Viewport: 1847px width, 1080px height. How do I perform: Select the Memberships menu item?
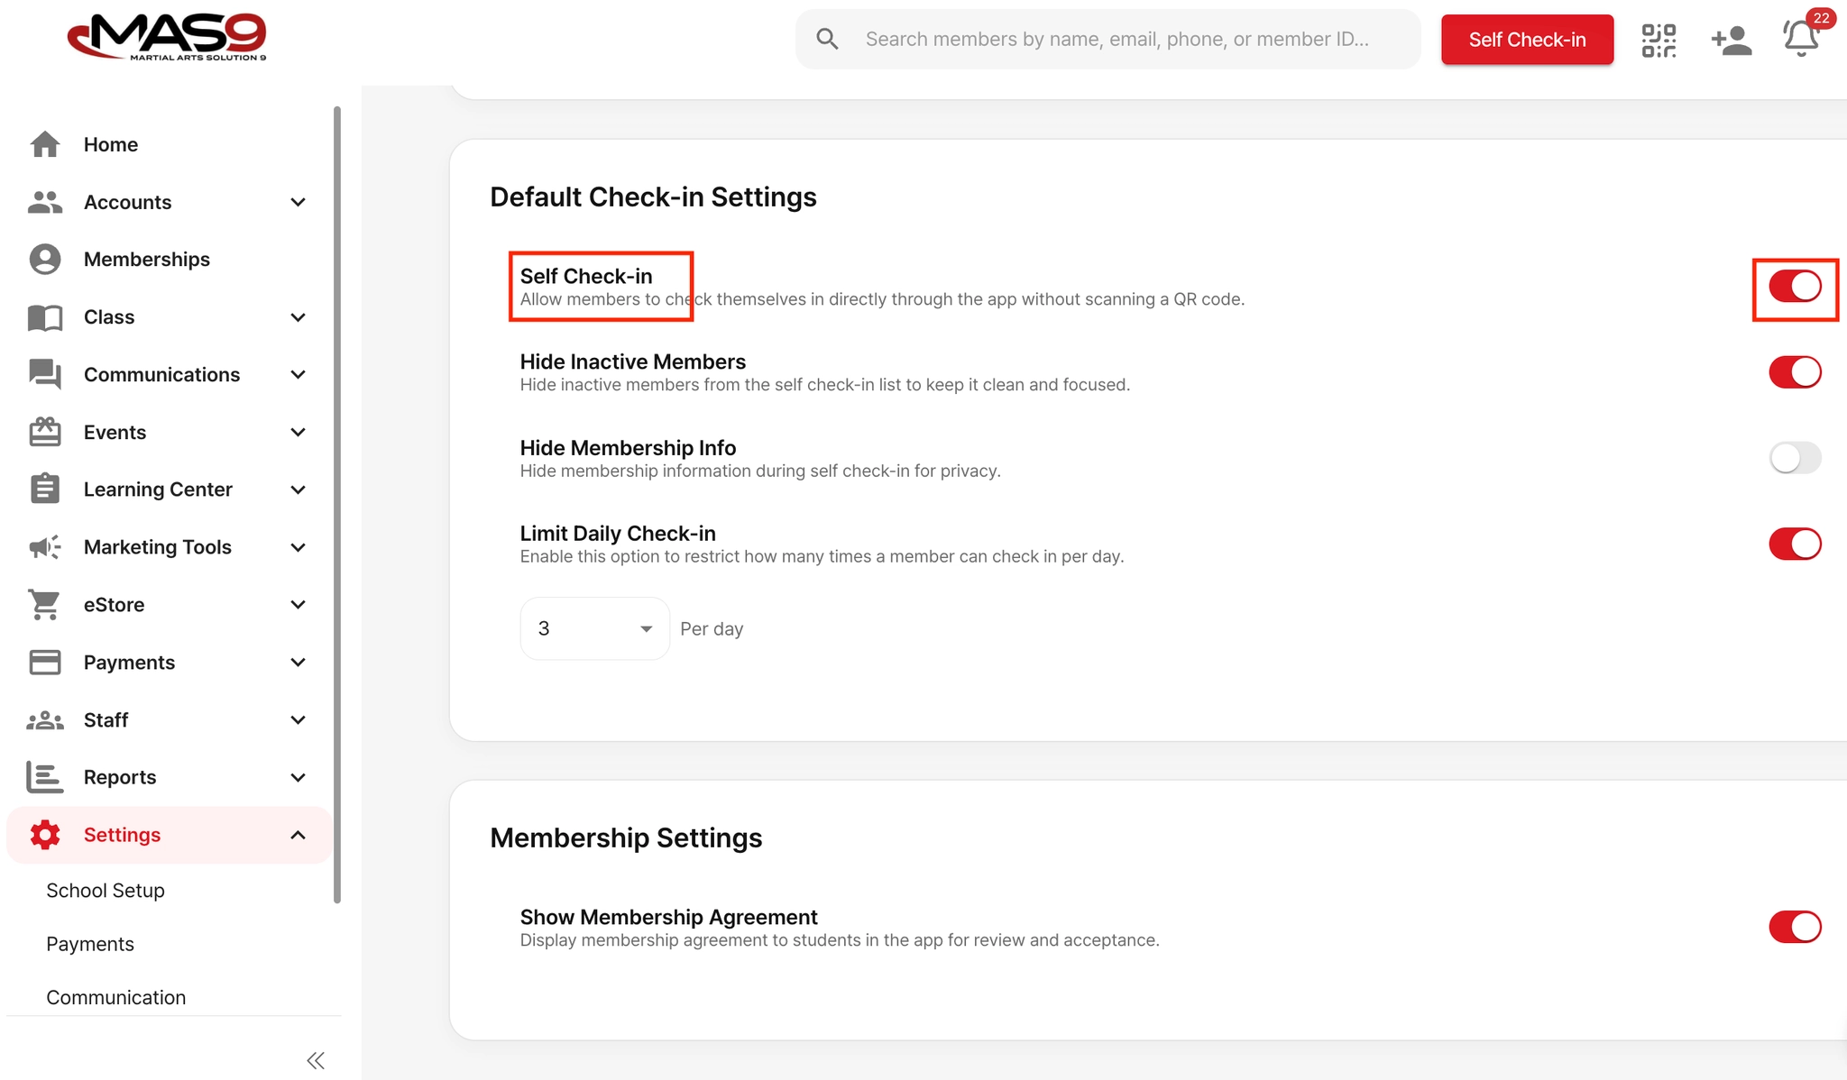[x=146, y=260]
